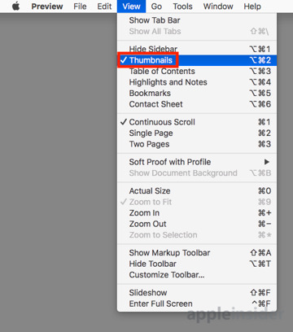Select Table of Contents sidebar view
Screen dimensions: 293x332
(x=197, y=72)
